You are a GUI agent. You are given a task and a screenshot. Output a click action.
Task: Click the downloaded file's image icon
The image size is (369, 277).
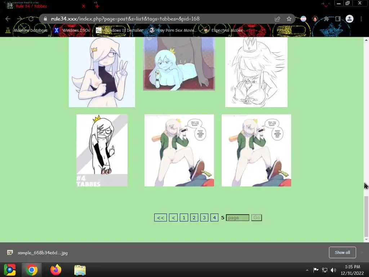pyautogui.click(x=10, y=252)
